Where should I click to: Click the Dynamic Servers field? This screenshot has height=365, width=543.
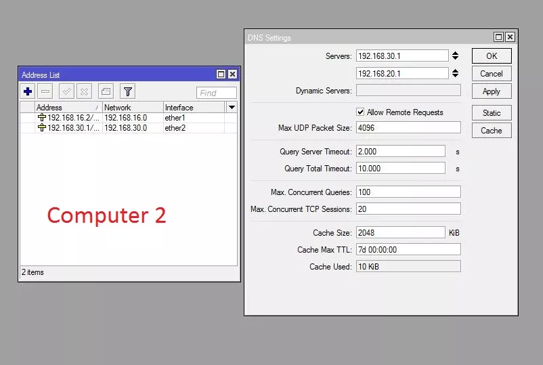coord(409,90)
